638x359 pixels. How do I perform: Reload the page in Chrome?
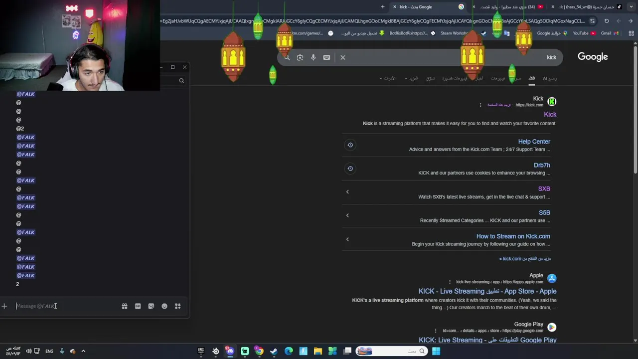tap(607, 21)
